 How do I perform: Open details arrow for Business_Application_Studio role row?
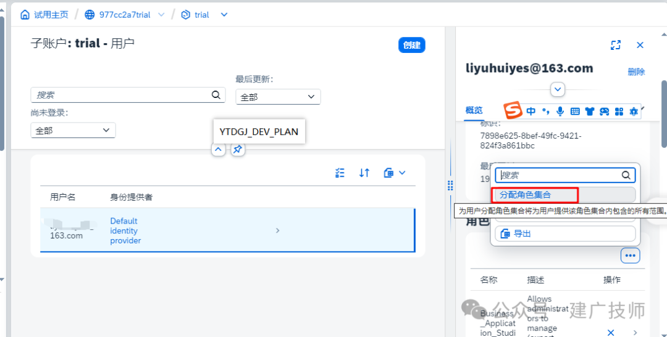point(636,332)
